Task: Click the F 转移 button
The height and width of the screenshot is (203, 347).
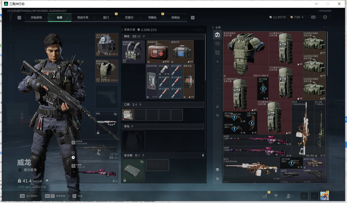Action: (x=78, y=196)
